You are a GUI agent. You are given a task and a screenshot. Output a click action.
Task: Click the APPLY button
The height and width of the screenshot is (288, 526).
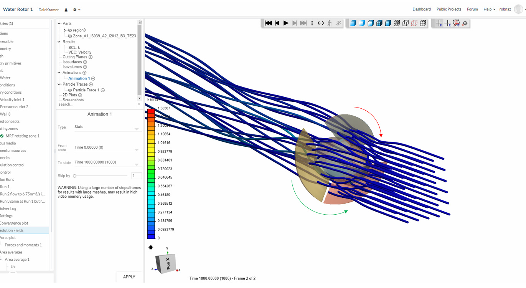tap(129, 277)
